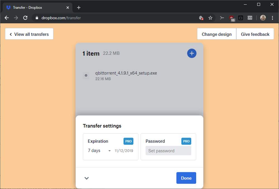
Task: Open a new browser tab
Action: coord(79,8)
